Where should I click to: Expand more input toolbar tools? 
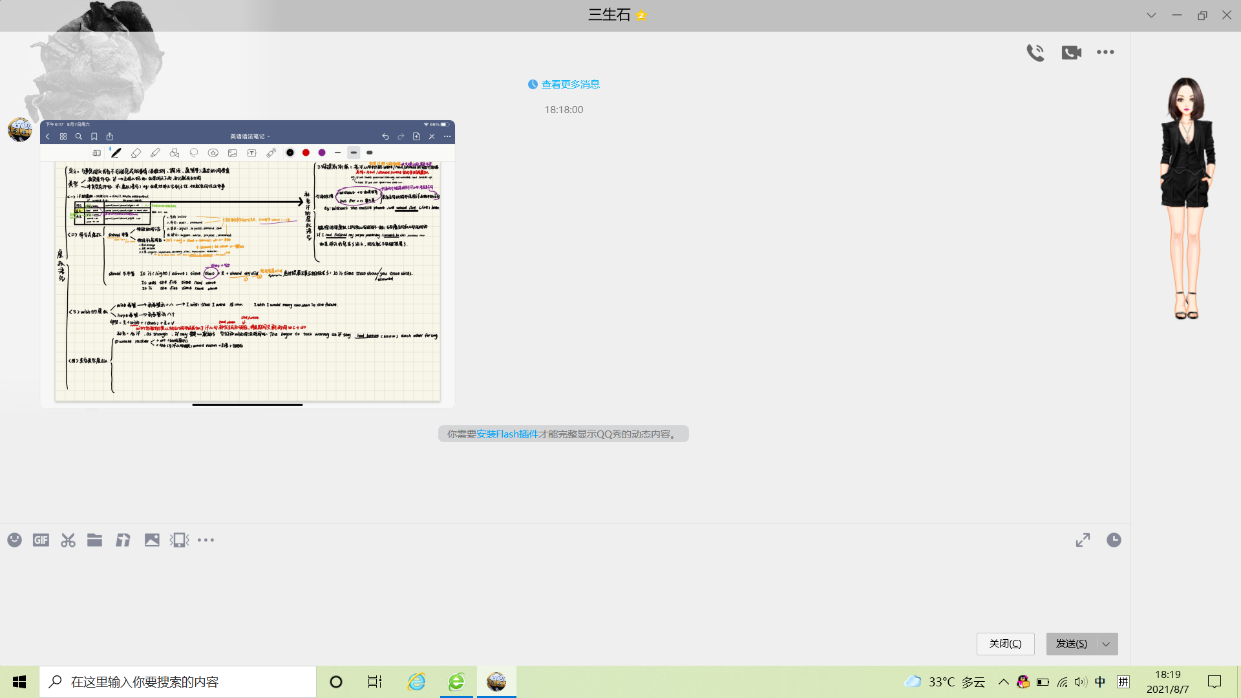point(206,540)
